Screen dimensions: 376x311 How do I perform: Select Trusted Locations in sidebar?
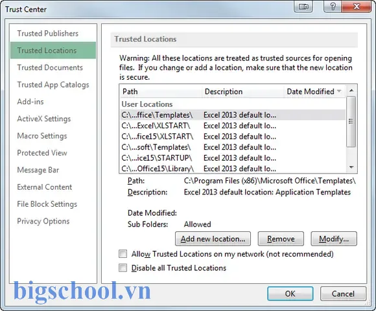[x=53, y=51]
